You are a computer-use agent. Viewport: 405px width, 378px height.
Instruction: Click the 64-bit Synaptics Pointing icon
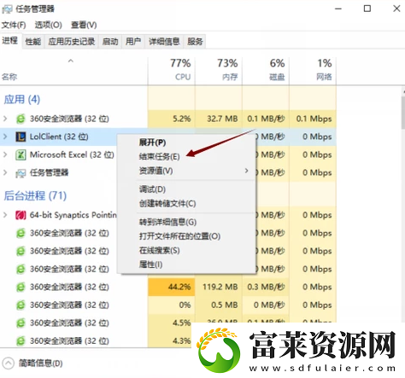pos(21,215)
